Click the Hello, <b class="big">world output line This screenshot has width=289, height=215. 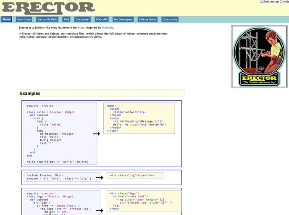[139, 125]
